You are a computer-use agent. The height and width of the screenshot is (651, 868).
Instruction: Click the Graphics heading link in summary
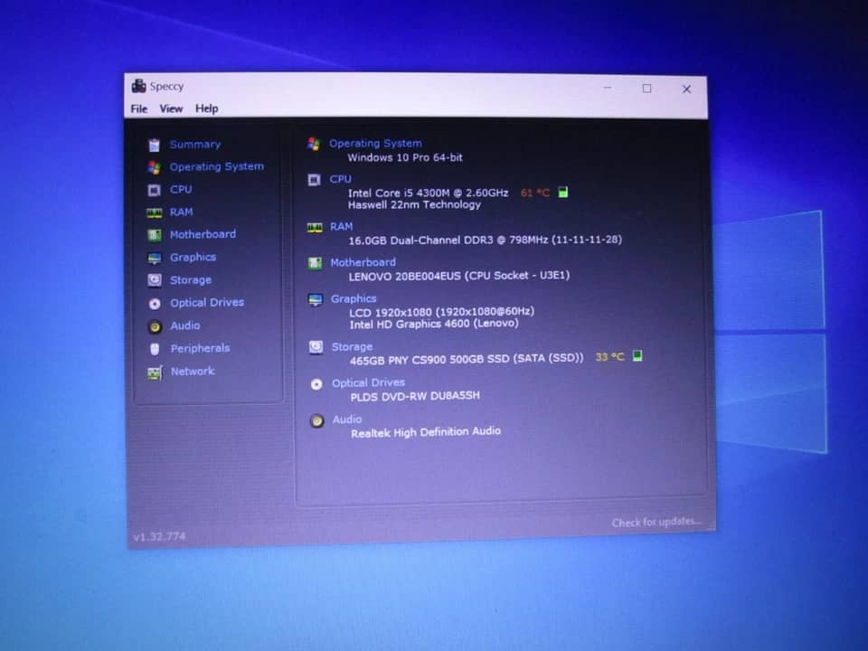tap(354, 299)
